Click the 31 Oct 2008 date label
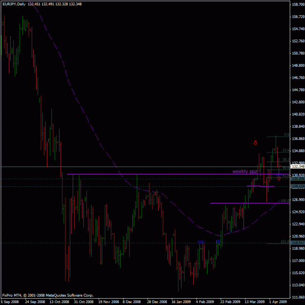 (83, 302)
